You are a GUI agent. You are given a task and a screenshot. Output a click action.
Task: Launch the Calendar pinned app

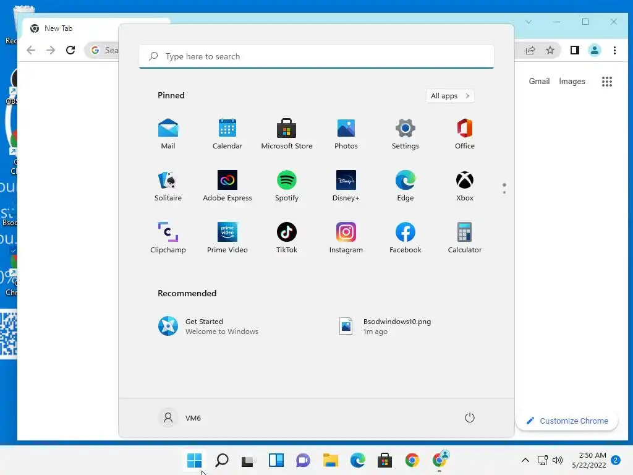point(227,134)
